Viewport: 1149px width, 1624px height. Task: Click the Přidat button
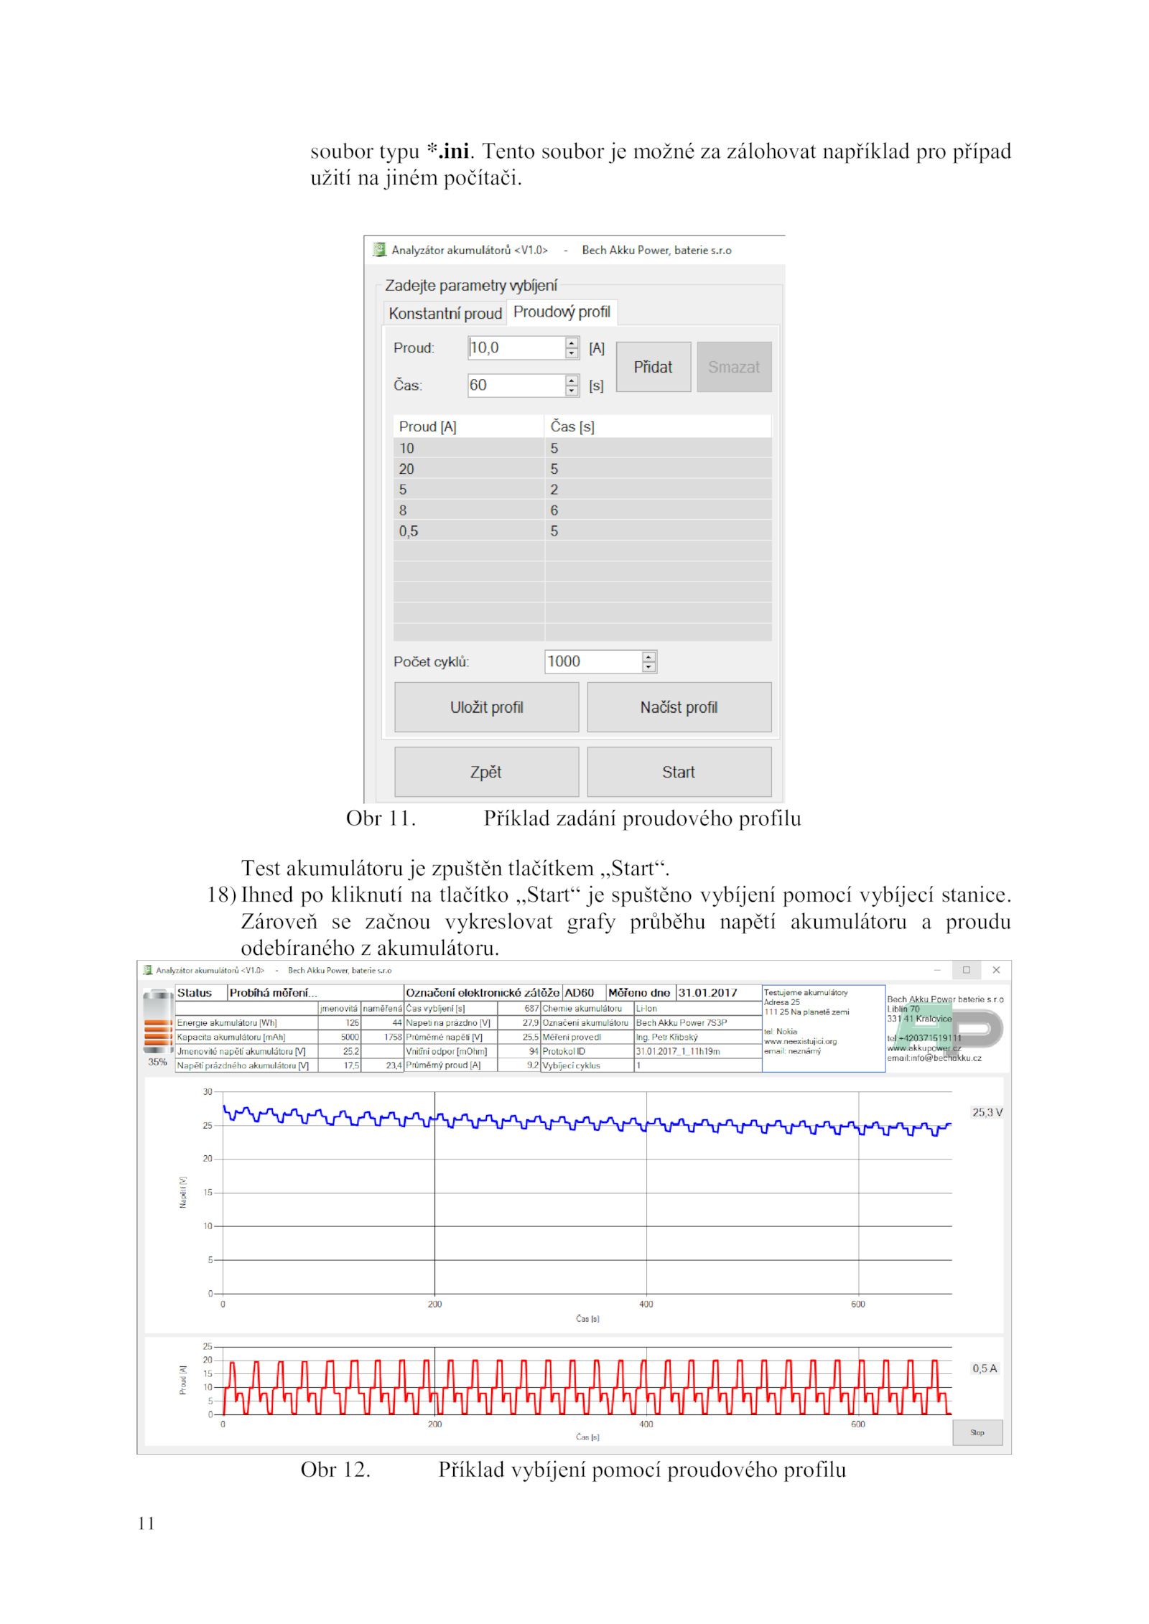[x=653, y=367]
